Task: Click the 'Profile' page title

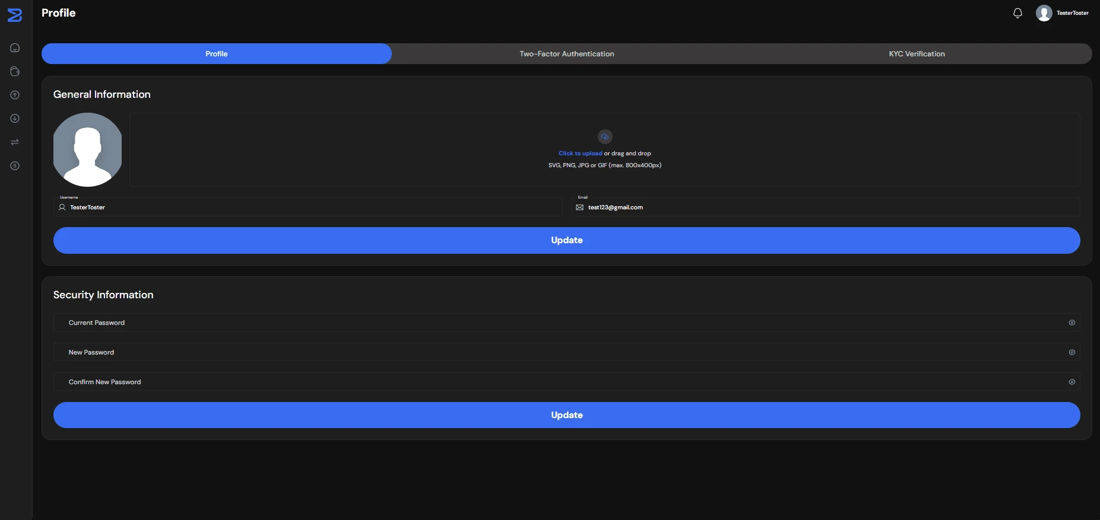Action: pos(59,13)
